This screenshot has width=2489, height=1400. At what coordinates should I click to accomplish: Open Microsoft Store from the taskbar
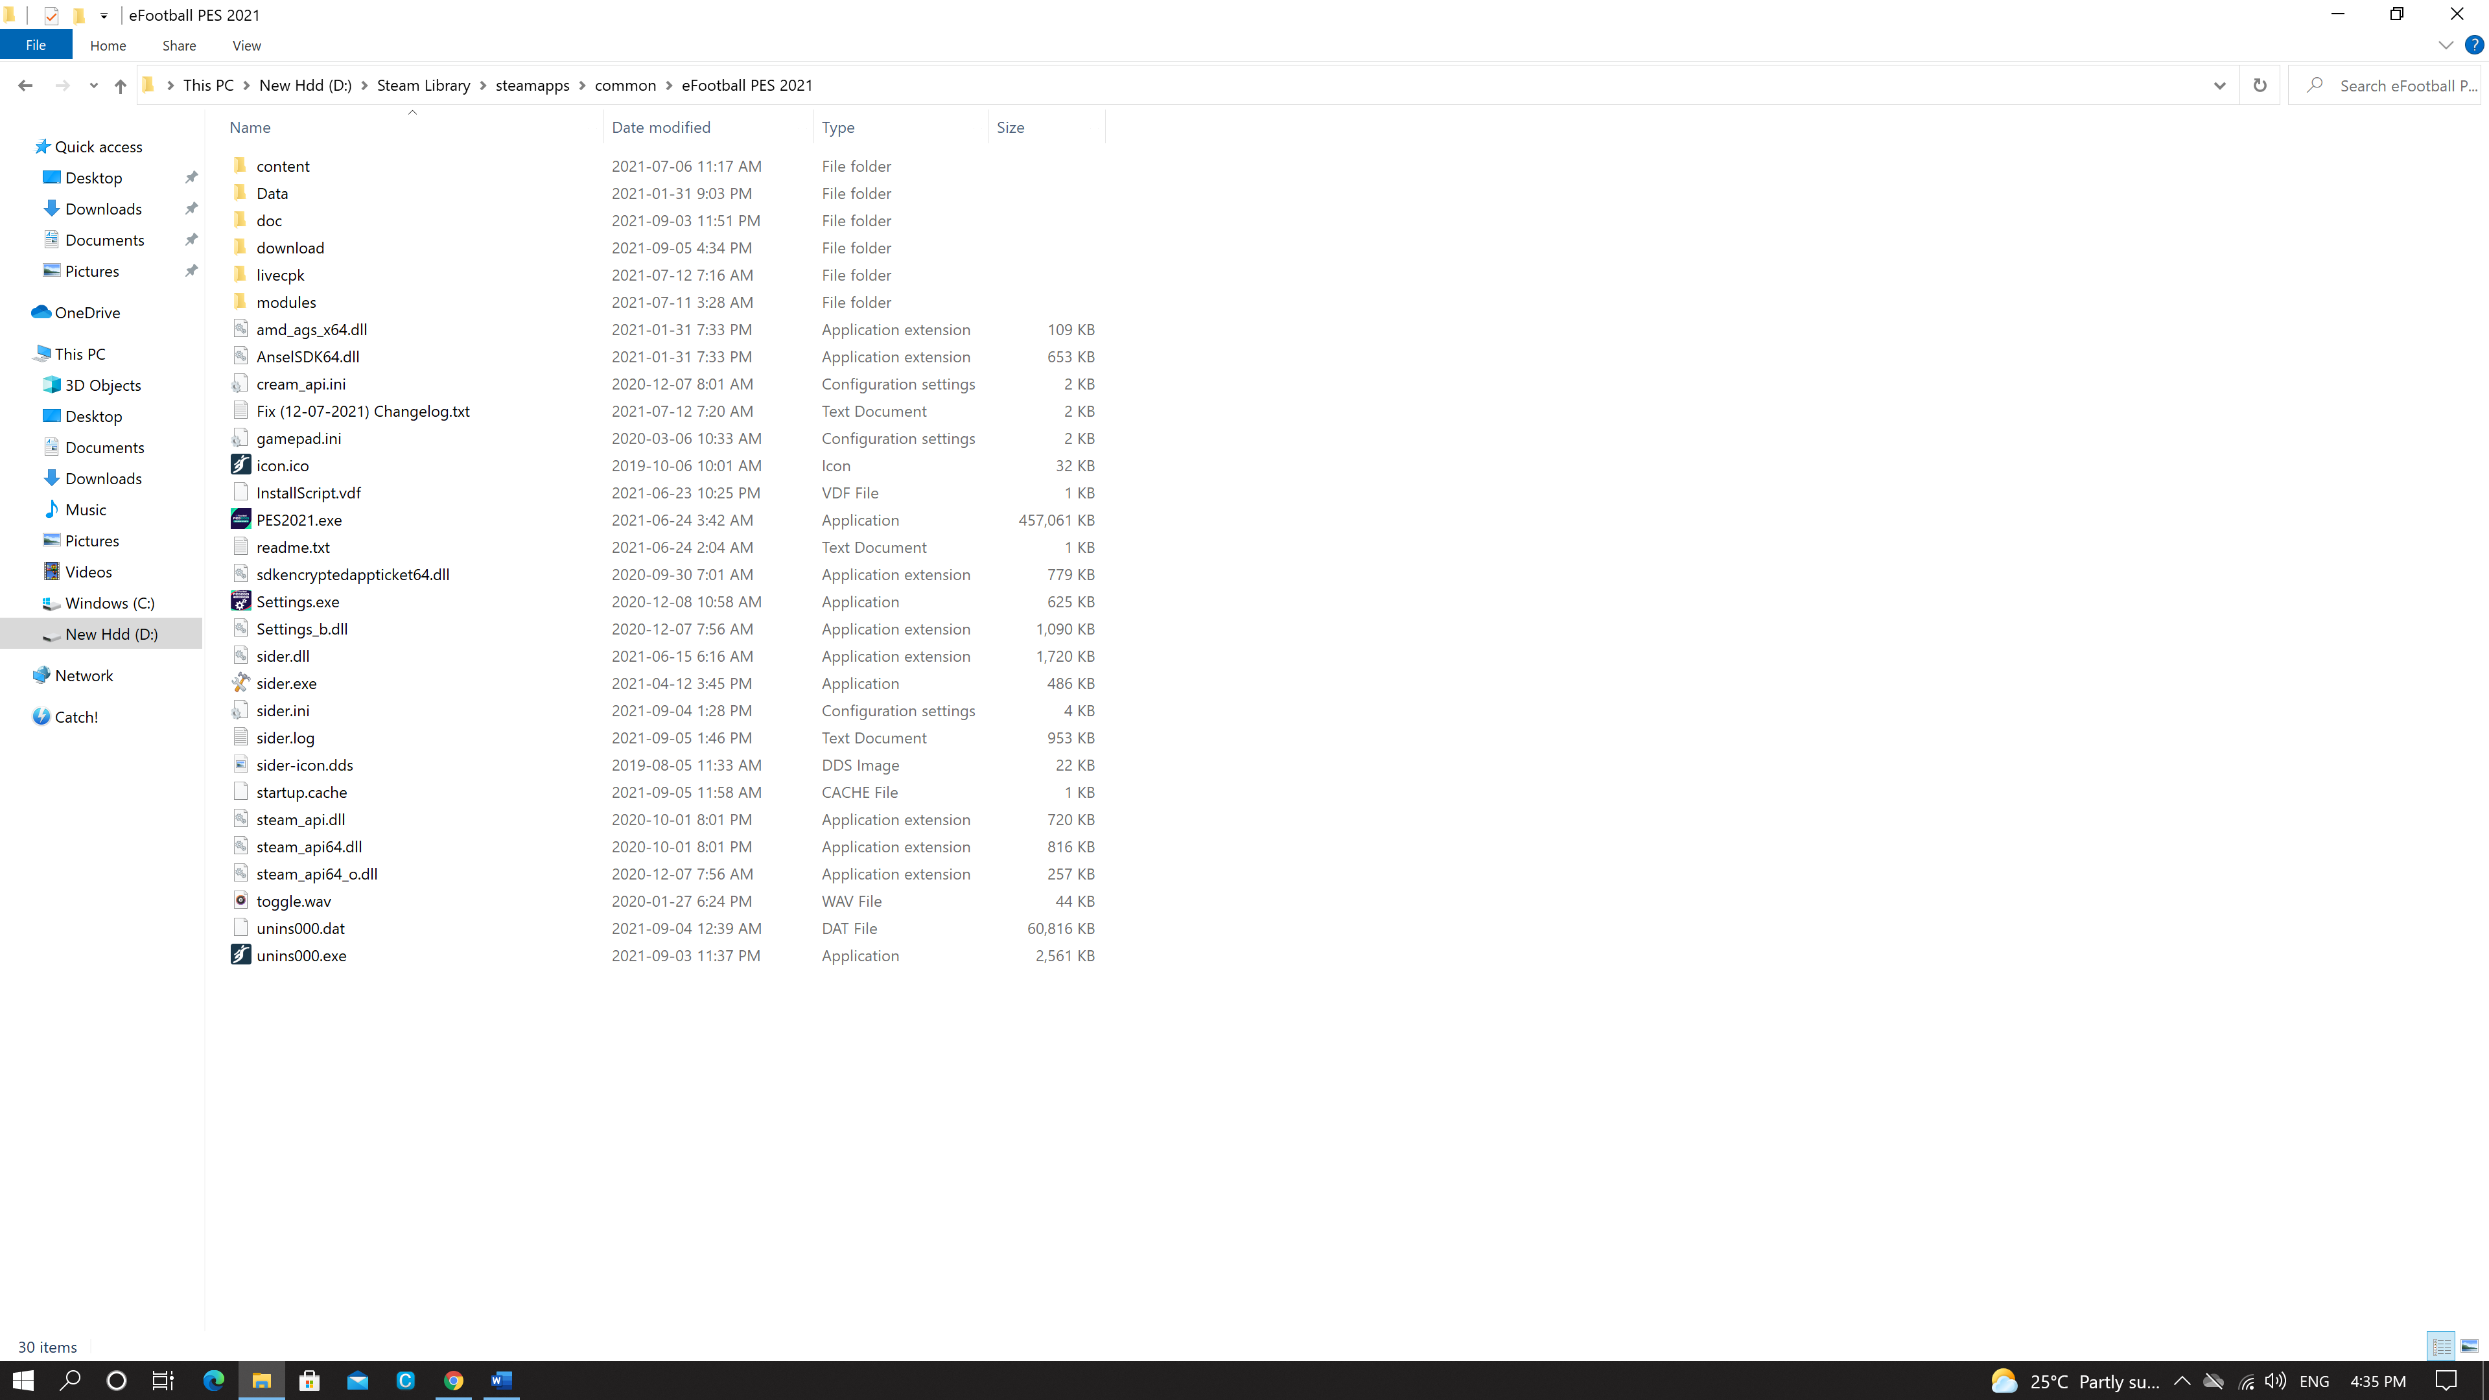[x=309, y=1381]
